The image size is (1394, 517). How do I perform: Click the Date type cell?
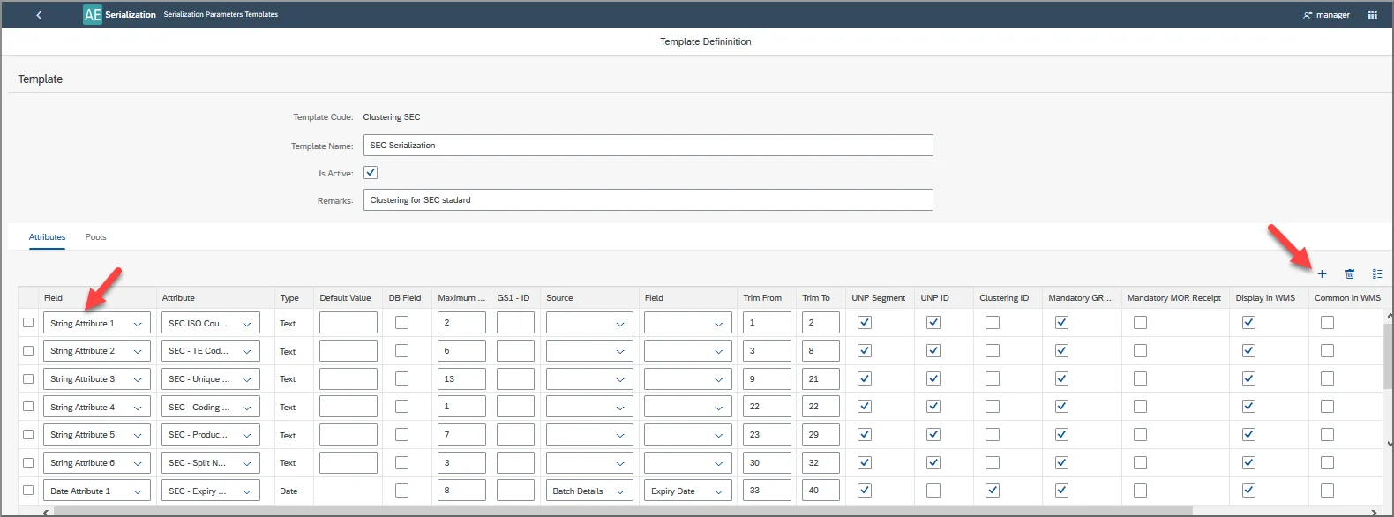[x=289, y=491]
